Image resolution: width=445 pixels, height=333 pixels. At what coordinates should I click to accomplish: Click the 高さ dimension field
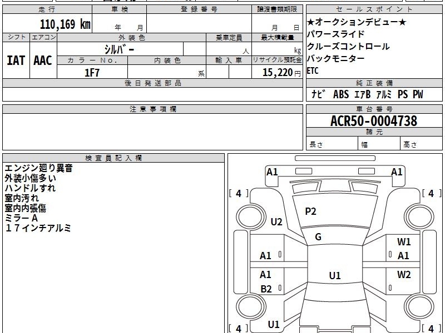pos(421,143)
